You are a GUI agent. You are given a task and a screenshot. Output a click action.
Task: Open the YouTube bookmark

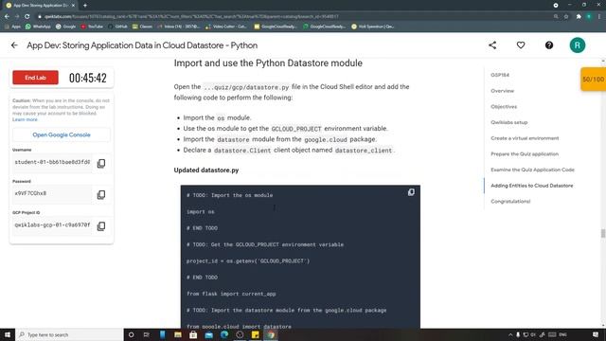pyautogui.click(x=92, y=27)
